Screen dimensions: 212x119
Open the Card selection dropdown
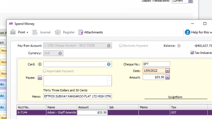pos(109,64)
